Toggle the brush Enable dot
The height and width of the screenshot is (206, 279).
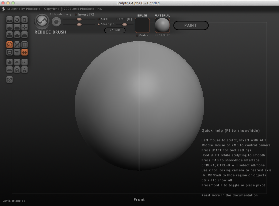point(137,35)
